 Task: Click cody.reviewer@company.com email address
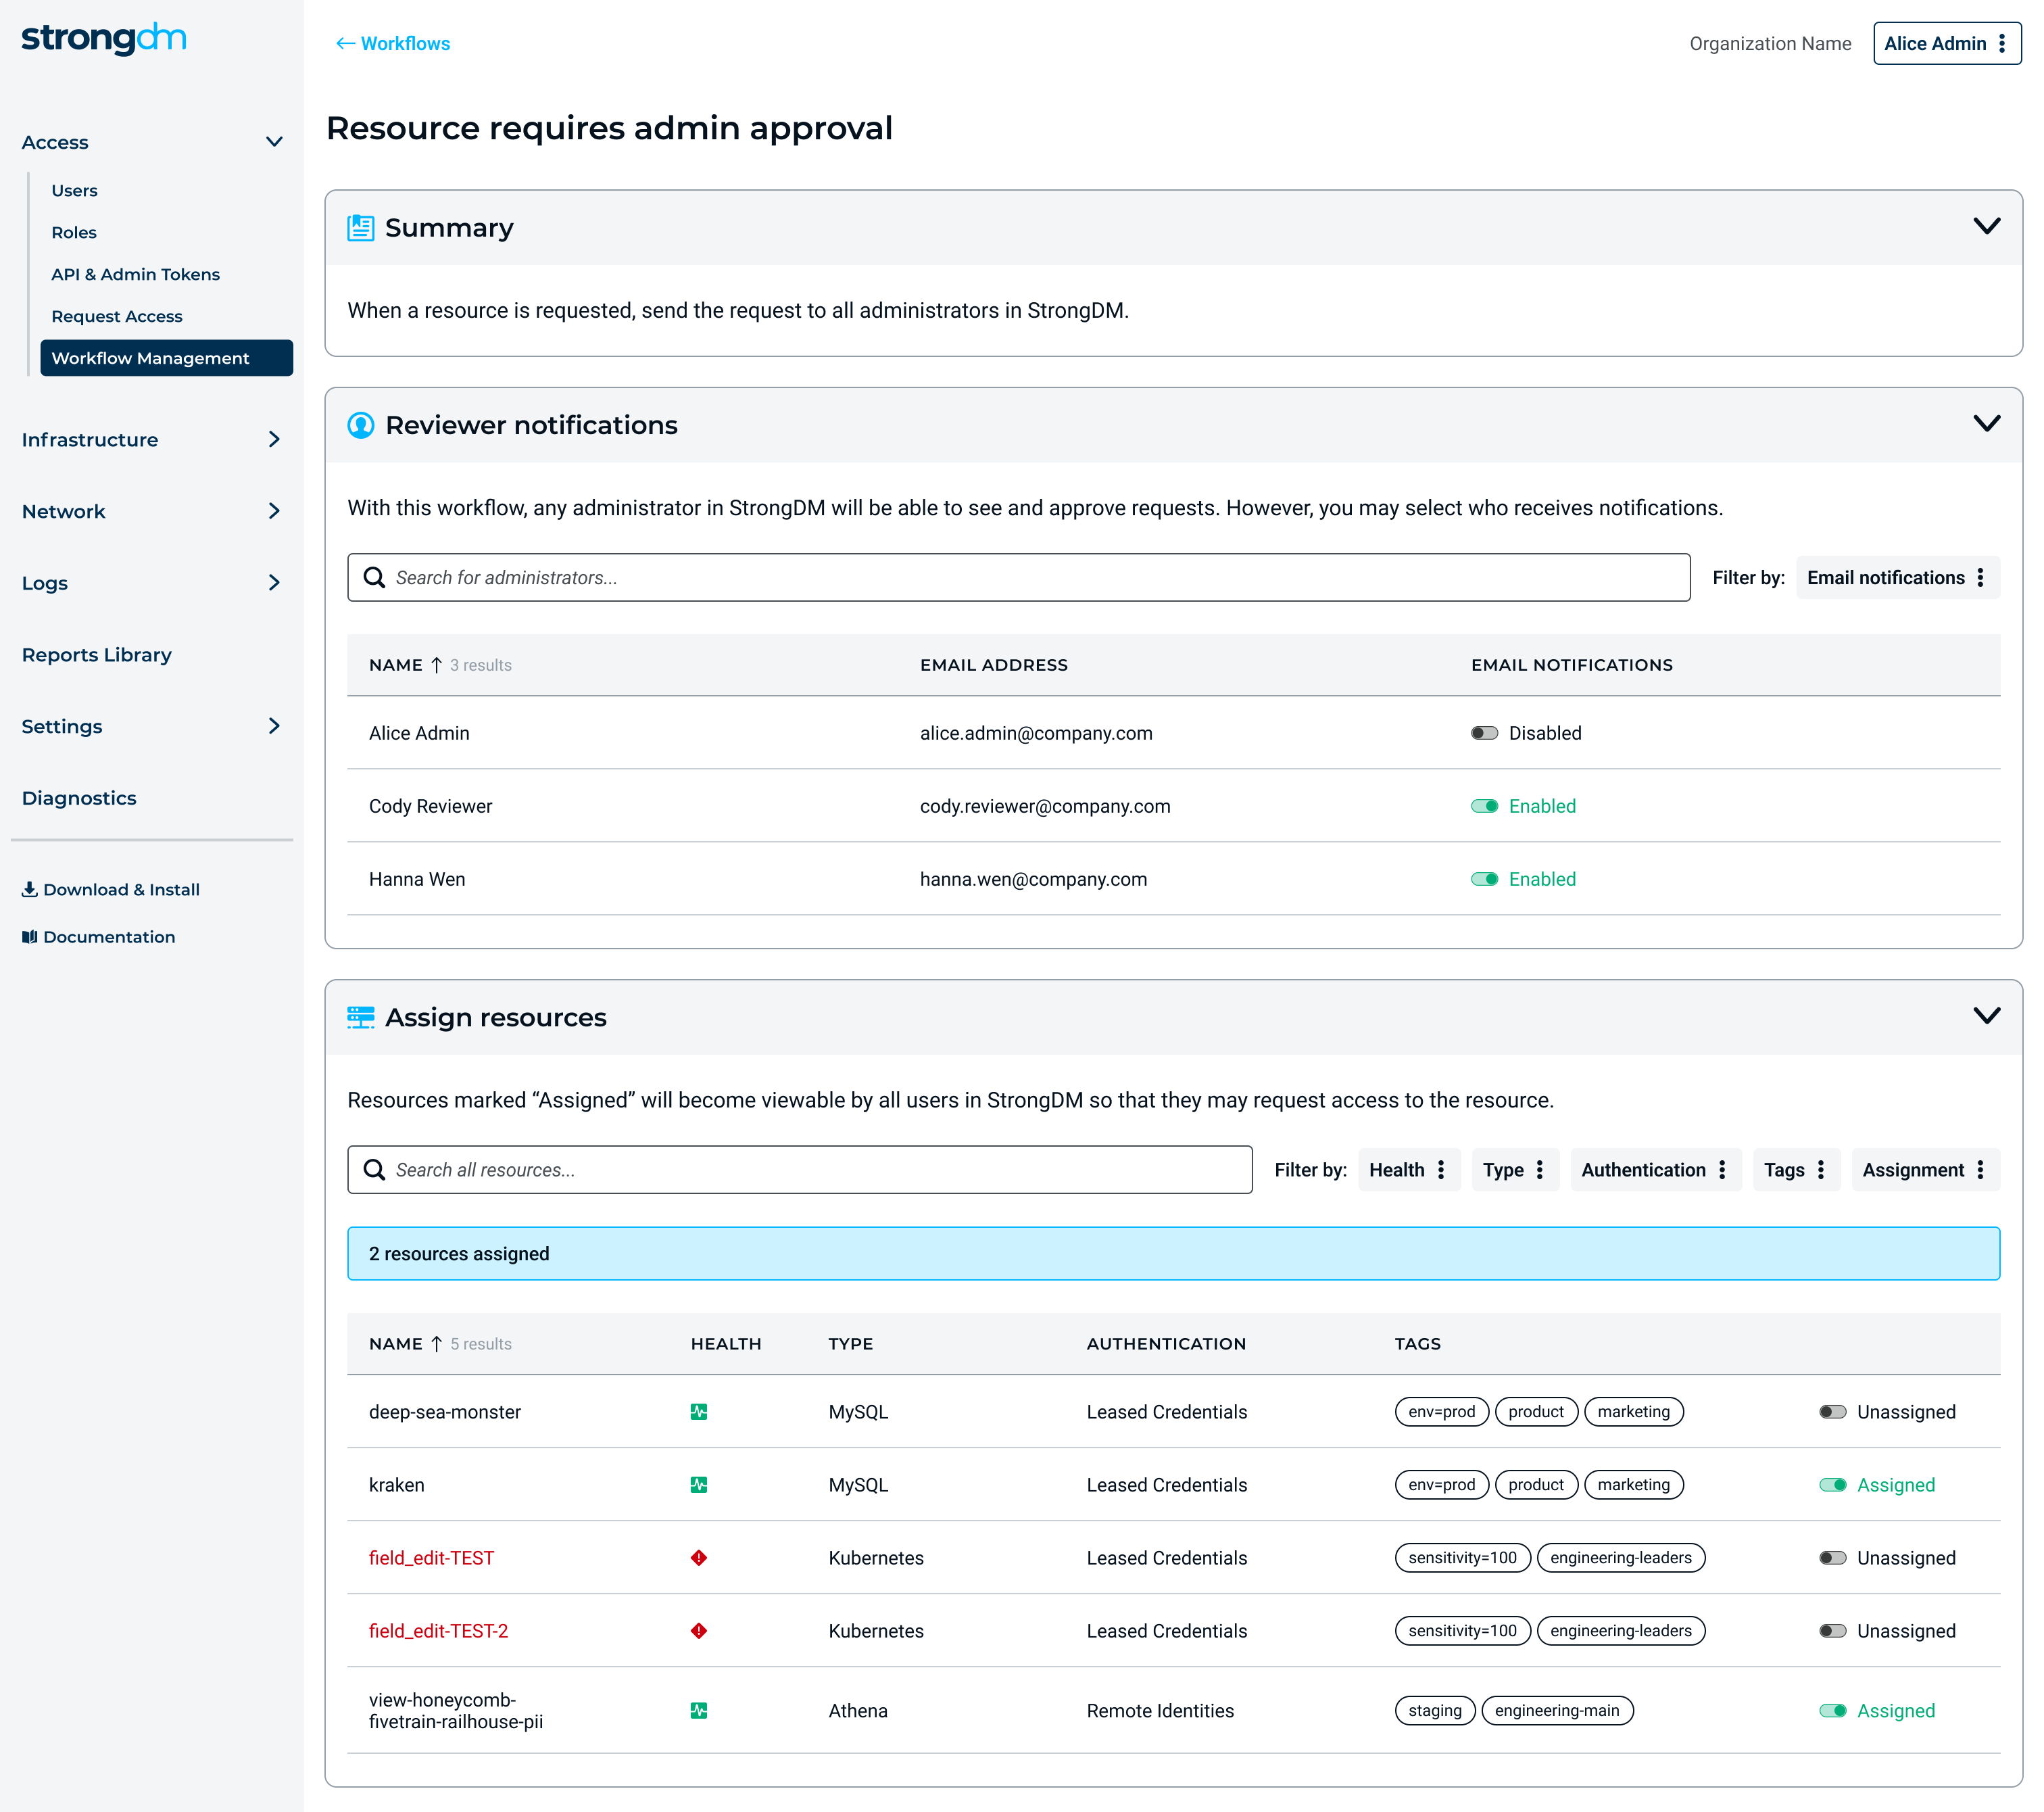(1045, 807)
